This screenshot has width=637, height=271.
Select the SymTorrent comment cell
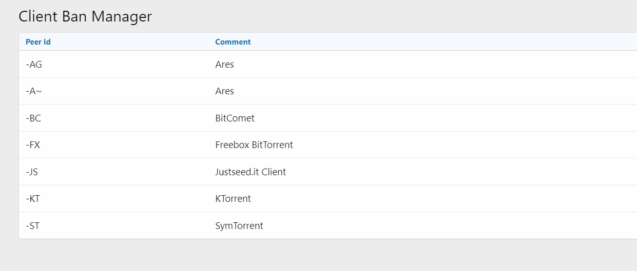[239, 225]
